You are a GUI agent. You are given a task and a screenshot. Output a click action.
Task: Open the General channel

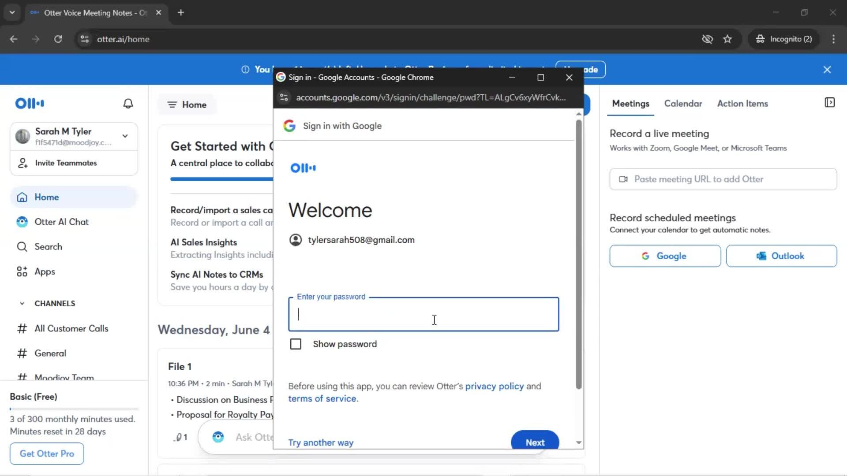point(50,353)
